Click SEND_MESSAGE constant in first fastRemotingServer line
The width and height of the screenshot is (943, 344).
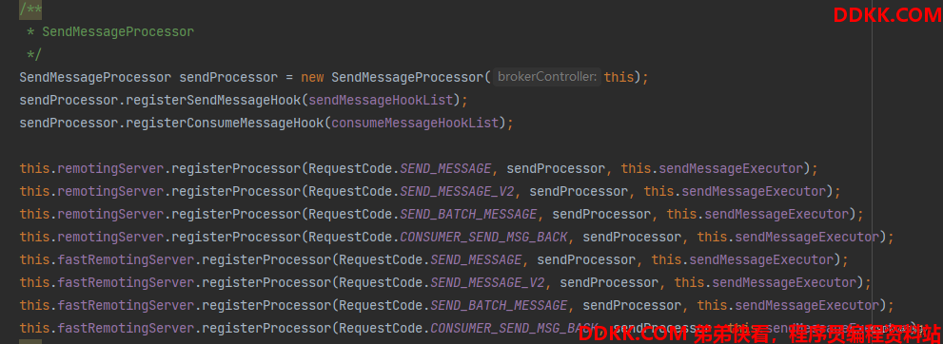[477, 260]
